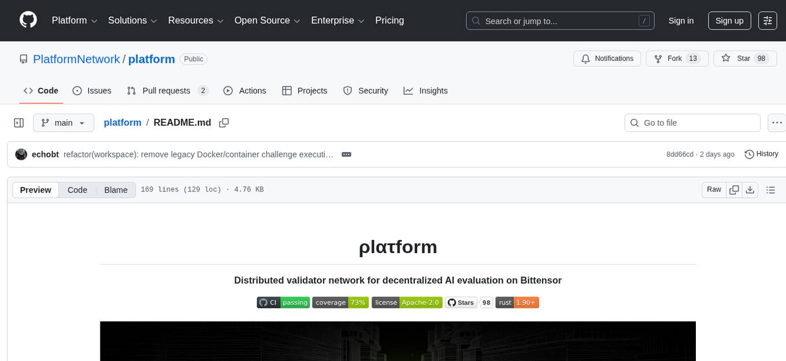Expand the Solutions navigation dropdown
Image resolution: width=786 pixels, height=361 pixels.
[132, 20]
